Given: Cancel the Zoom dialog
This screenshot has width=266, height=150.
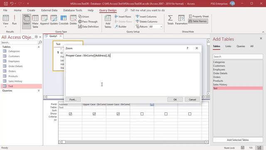Looking at the screenshot, I should pos(192,100).
